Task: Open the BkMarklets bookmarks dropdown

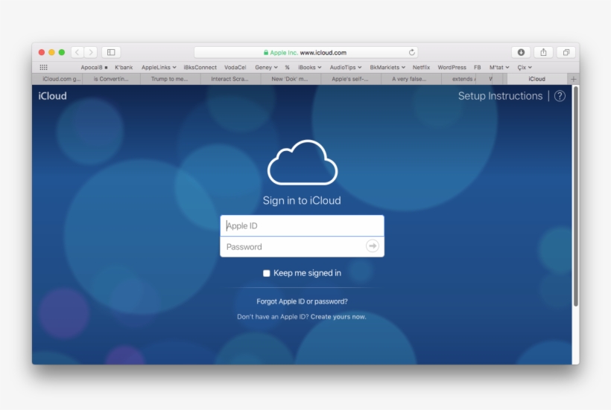Action: [387, 67]
